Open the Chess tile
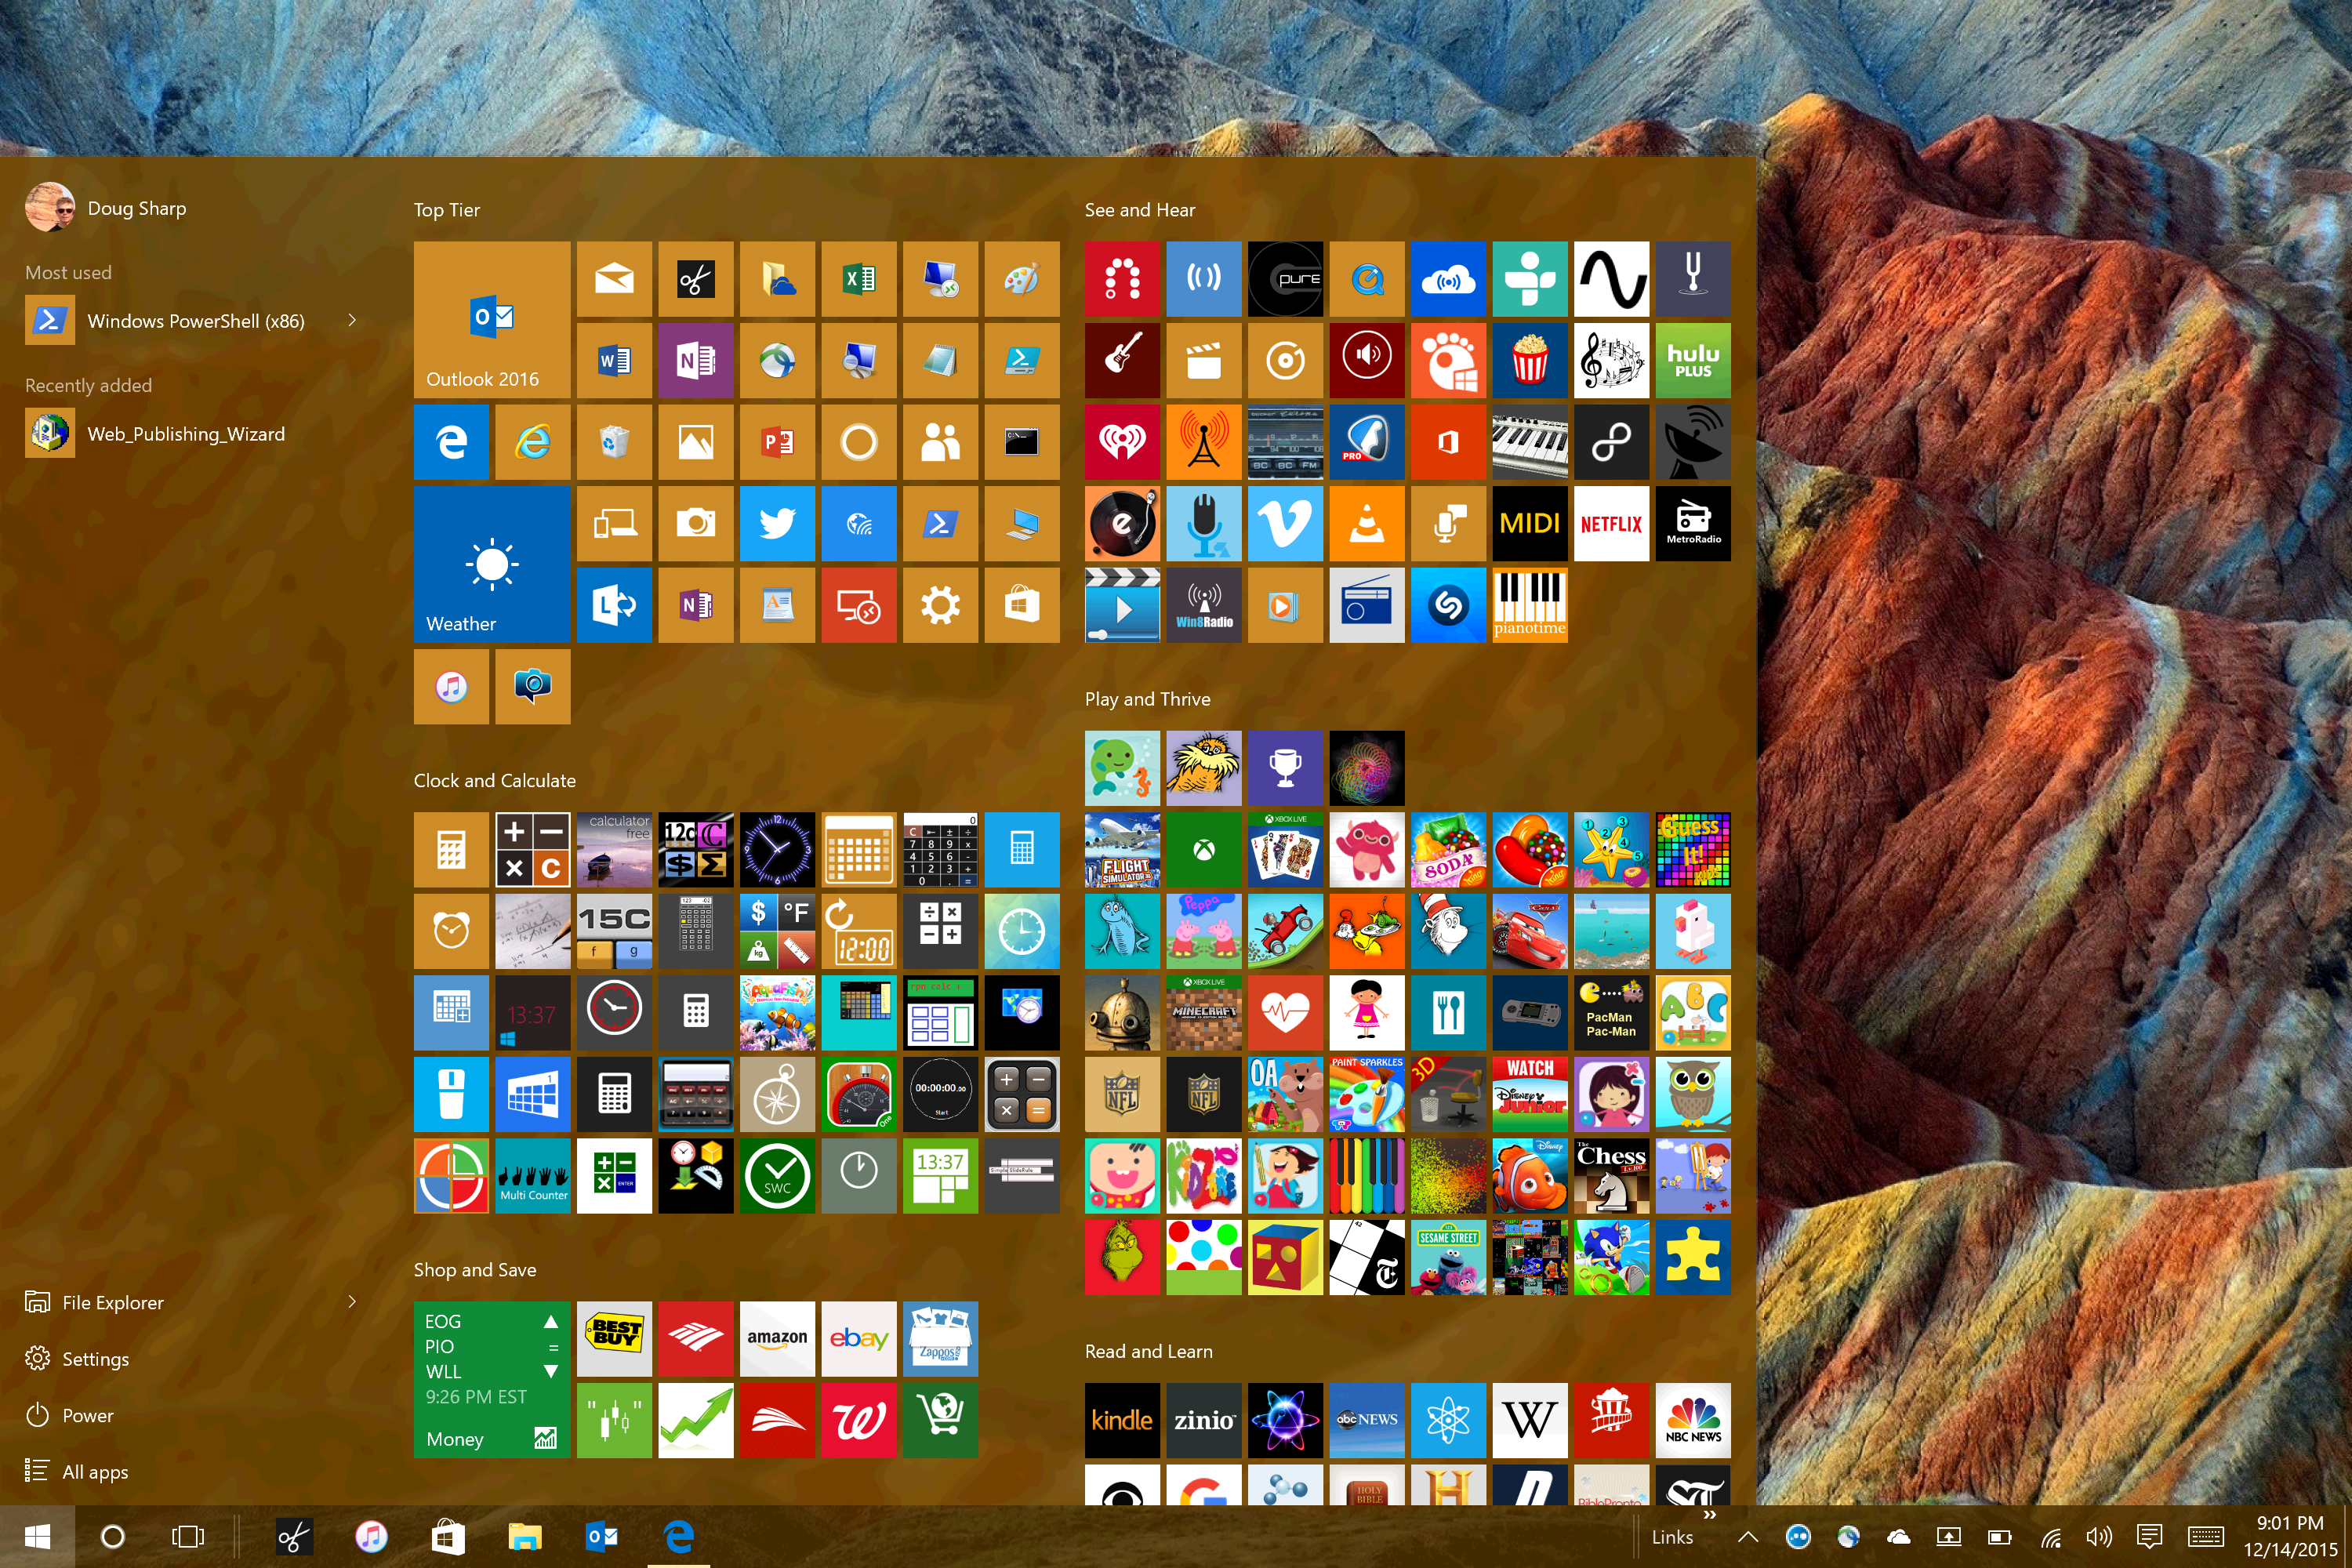Screen dimensions: 2352x1568 1611,1175
